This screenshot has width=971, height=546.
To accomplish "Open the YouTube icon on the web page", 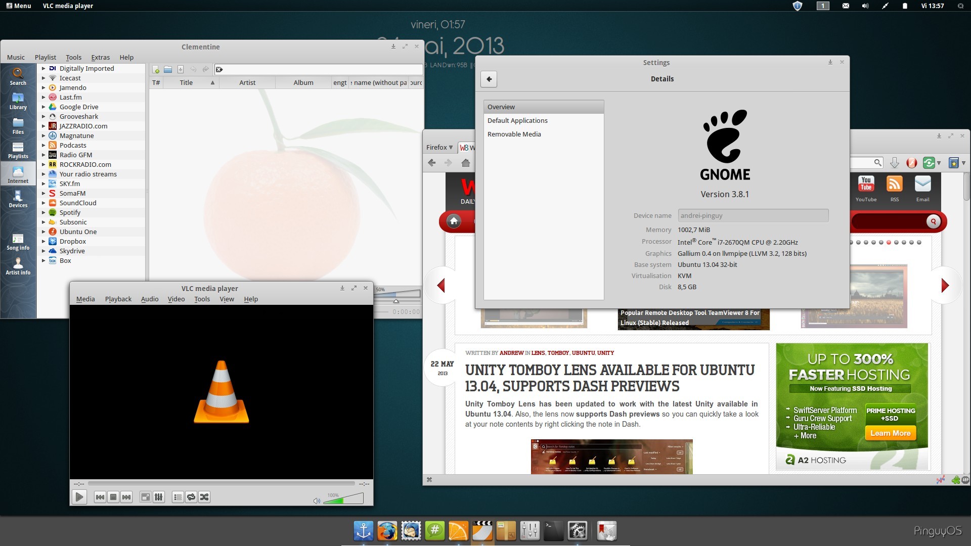I will pyautogui.click(x=866, y=184).
